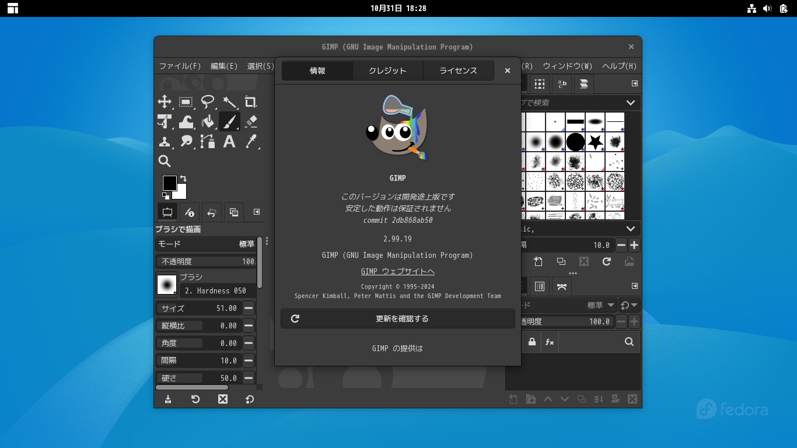The height and width of the screenshot is (448, 797).
Task: Close the About GIMP dialog
Action: pos(508,71)
